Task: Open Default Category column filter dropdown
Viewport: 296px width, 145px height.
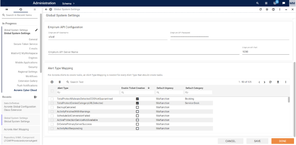Action: coord(187,92)
